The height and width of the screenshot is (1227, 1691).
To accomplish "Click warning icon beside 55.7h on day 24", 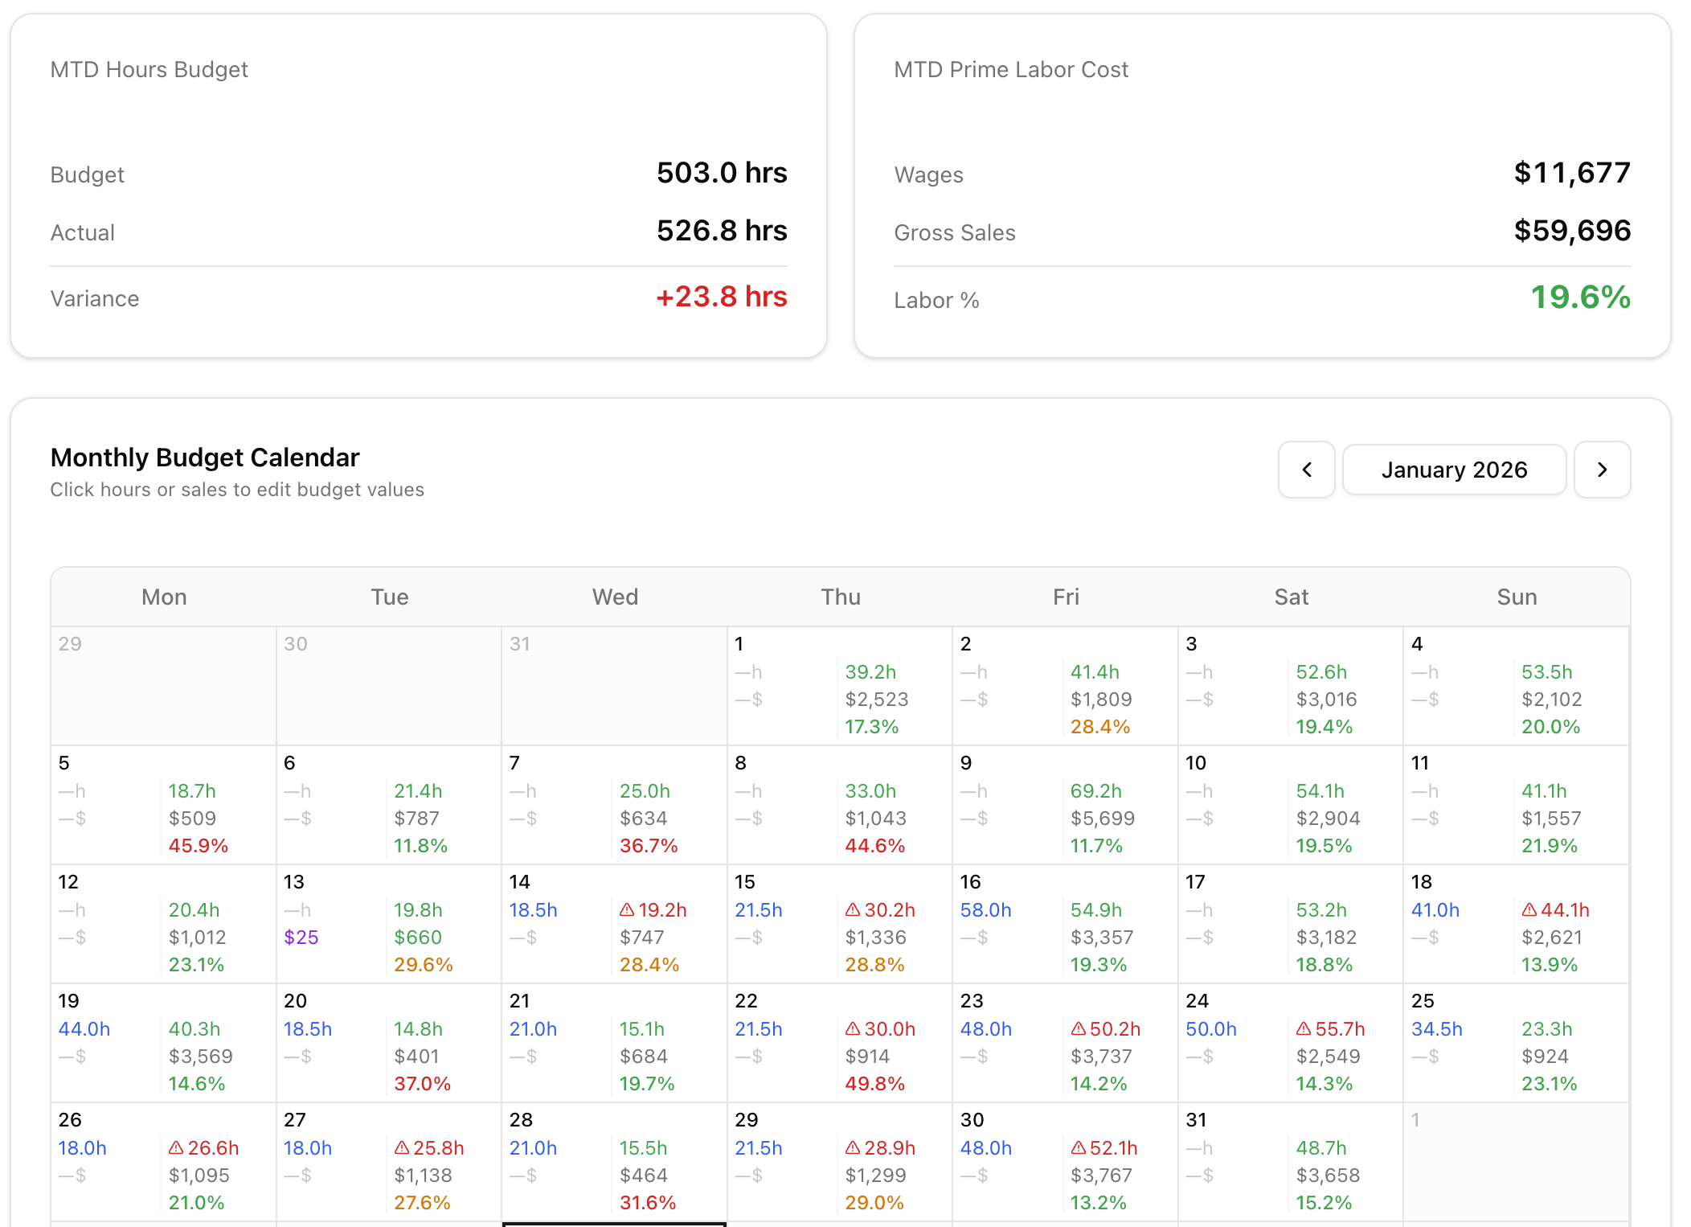I will (x=1304, y=1028).
